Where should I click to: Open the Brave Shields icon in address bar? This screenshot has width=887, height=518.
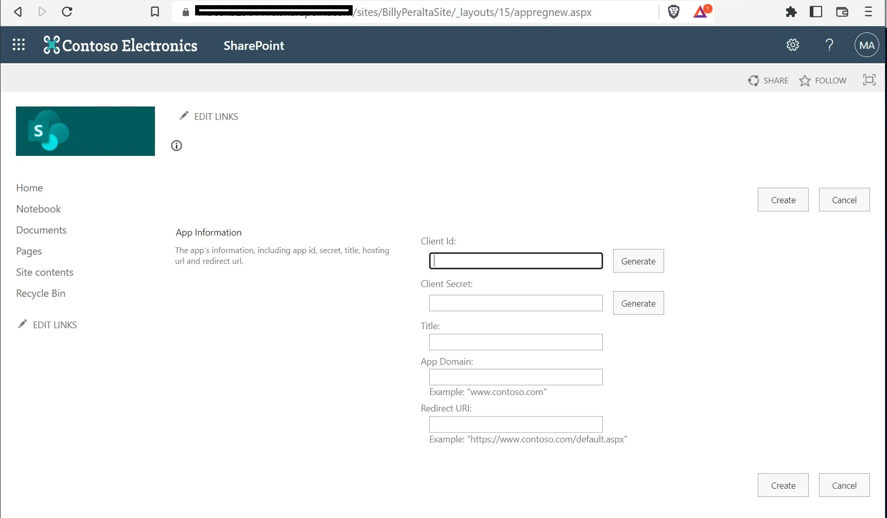673,11
